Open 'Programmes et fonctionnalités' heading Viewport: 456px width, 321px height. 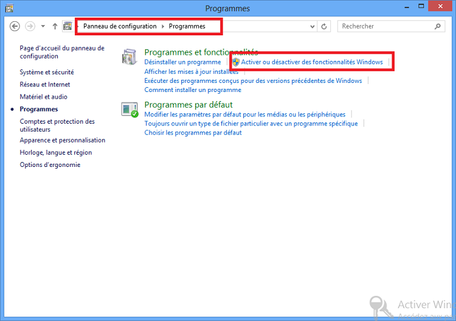tap(201, 52)
